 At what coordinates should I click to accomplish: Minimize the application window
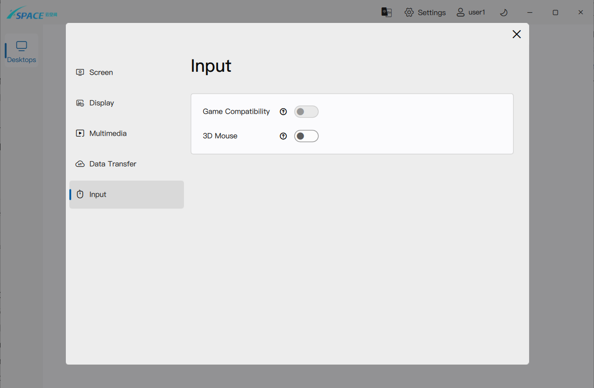[530, 12]
